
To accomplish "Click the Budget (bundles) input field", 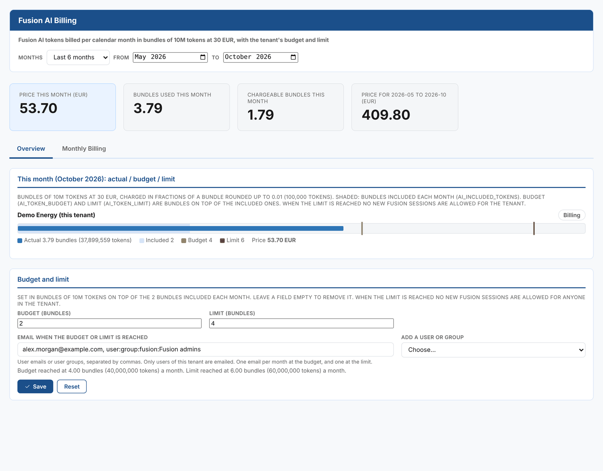I will [x=109, y=323].
